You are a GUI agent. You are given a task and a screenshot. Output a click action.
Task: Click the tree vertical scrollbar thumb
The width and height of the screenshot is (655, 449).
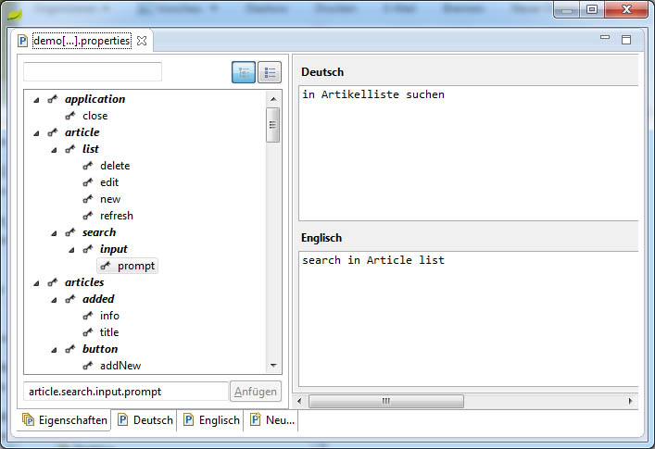[x=272, y=125]
